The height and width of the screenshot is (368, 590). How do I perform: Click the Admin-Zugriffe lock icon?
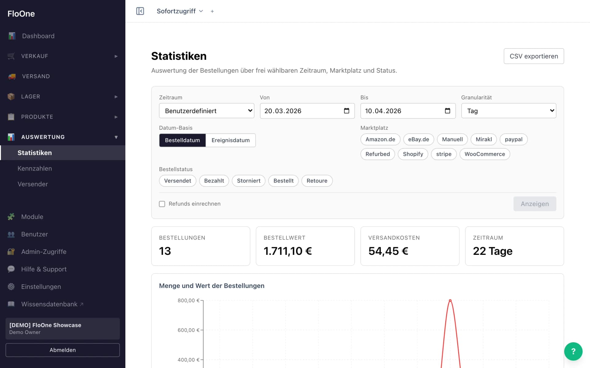click(x=11, y=252)
